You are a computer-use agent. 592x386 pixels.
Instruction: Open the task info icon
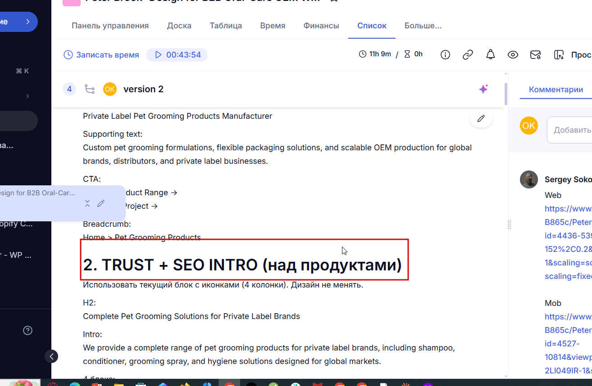click(x=445, y=55)
